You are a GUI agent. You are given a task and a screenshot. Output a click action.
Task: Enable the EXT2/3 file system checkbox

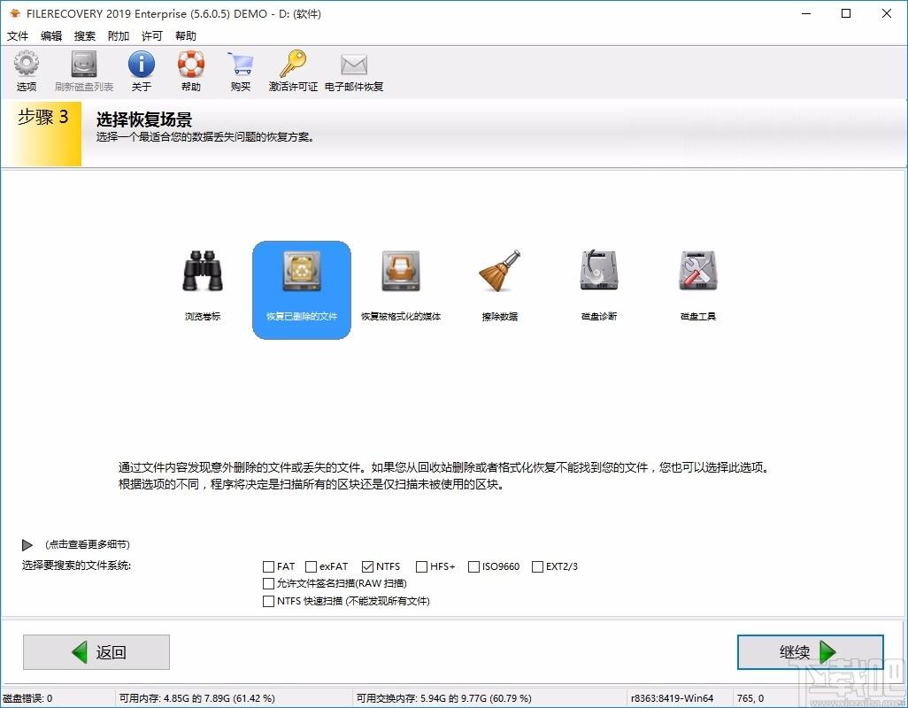(x=537, y=566)
